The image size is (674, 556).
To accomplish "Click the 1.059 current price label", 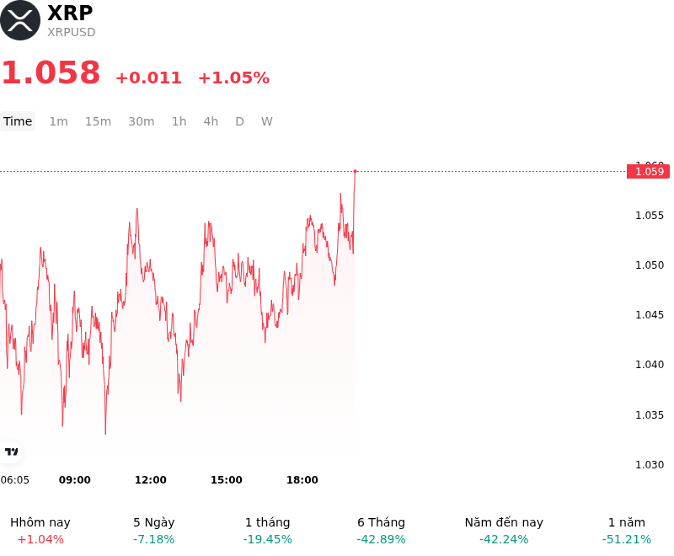I will click(649, 172).
